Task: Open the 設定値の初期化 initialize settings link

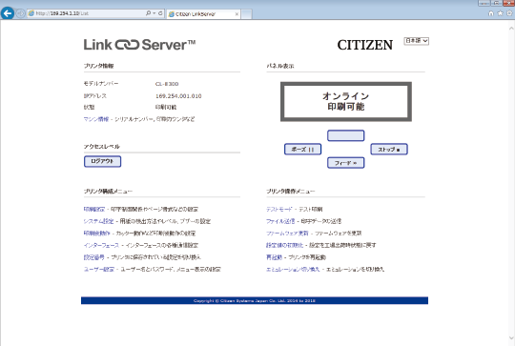Action: [x=285, y=245]
